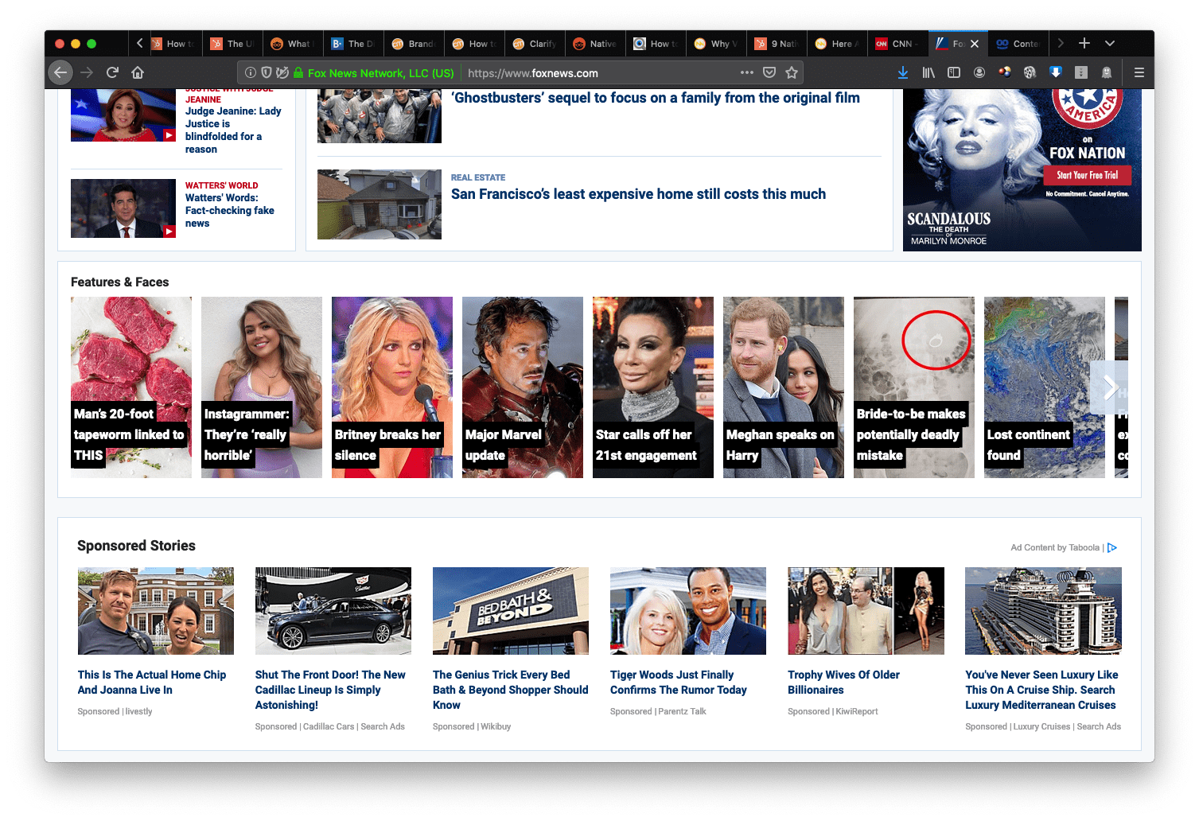The height and width of the screenshot is (821, 1199).
Task: Click the blue download-arrow extension icon
Action: click(1056, 72)
